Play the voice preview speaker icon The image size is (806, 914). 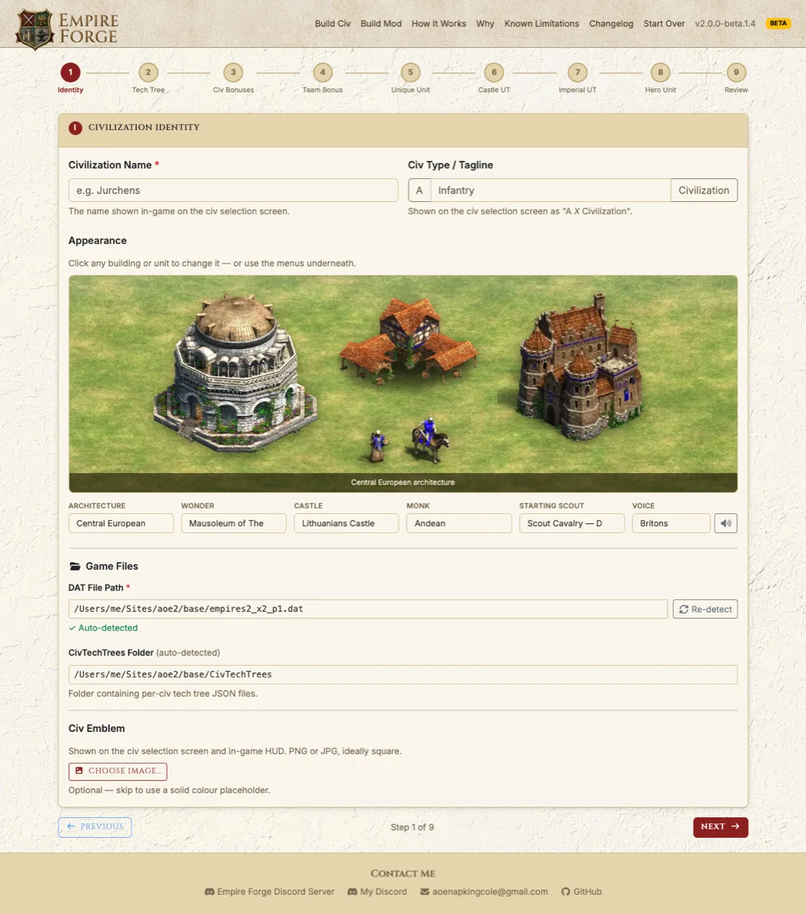click(726, 523)
